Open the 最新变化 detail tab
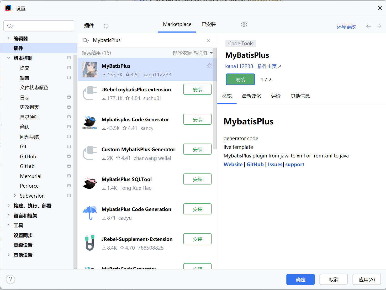Image resolution: width=386 pixels, height=290 pixels. (251, 96)
